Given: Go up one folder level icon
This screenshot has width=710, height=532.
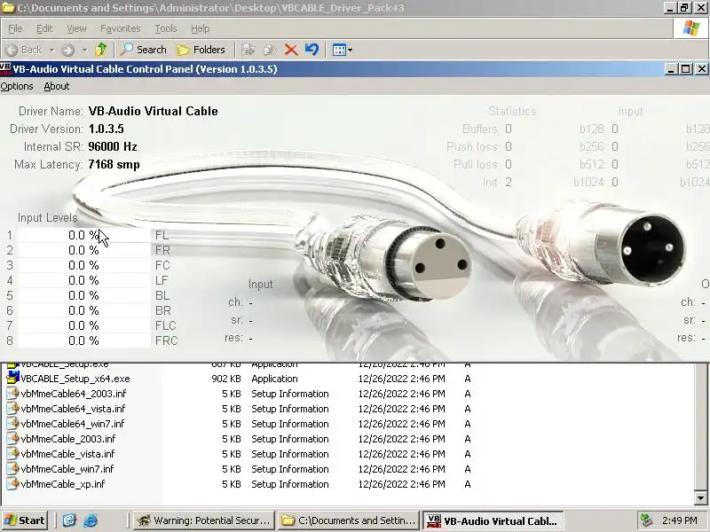Looking at the screenshot, I should click(x=101, y=50).
